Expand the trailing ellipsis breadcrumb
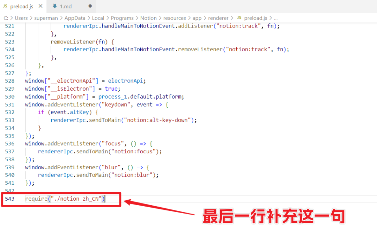Image resolution: width=377 pixels, height=231 pixels. click(275, 18)
